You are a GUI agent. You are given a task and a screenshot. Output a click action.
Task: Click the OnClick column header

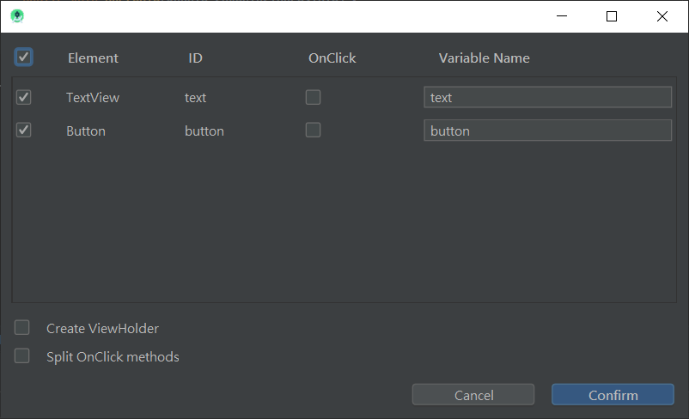click(x=332, y=58)
